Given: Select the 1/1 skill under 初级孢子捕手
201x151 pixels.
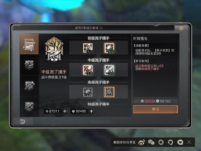Looking at the screenshot, I should (x=88, y=48).
